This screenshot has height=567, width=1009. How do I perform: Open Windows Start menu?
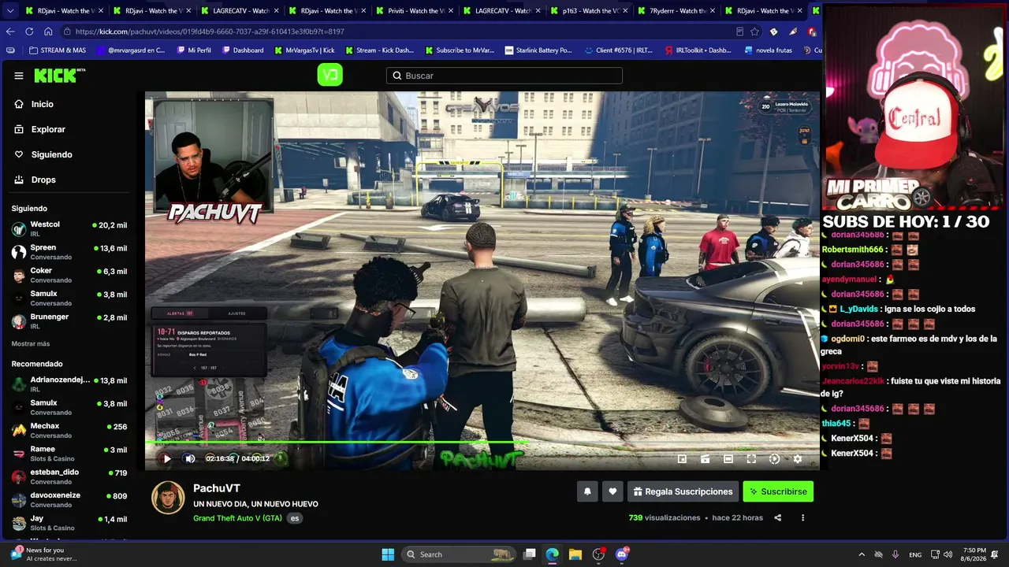pyautogui.click(x=388, y=554)
